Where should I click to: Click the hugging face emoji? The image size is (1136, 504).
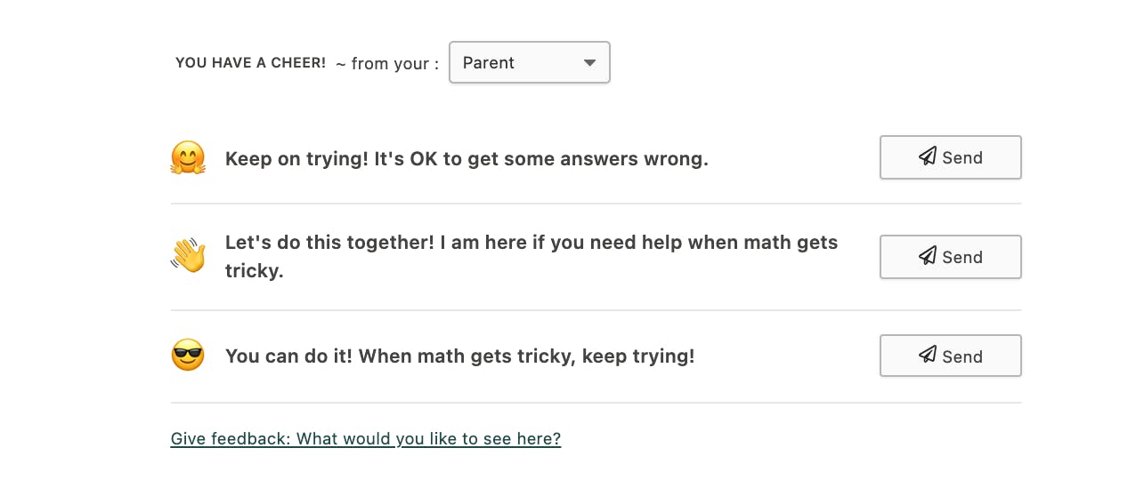[188, 158]
